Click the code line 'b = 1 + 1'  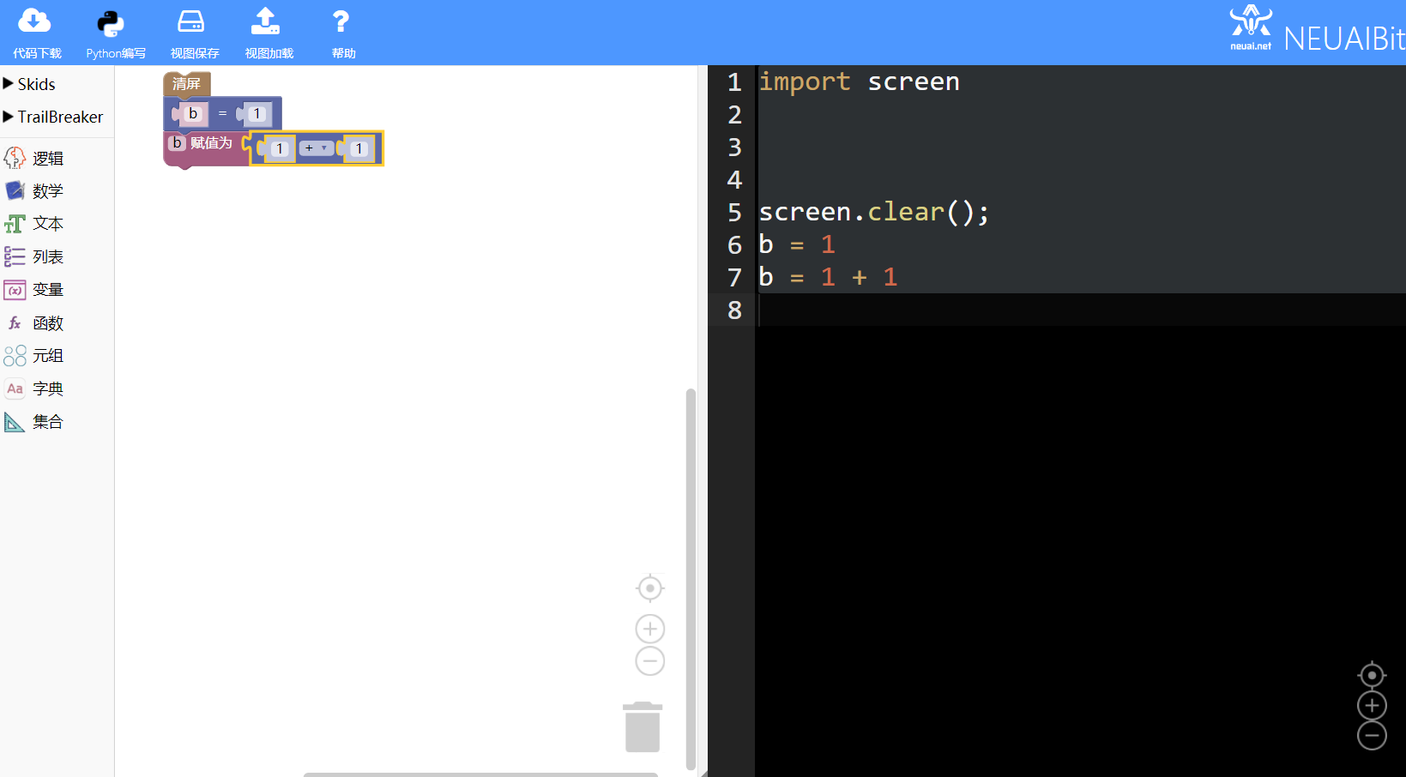[x=828, y=277]
